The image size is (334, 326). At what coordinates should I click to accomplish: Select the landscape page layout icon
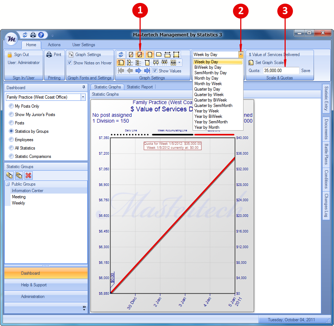click(x=159, y=54)
